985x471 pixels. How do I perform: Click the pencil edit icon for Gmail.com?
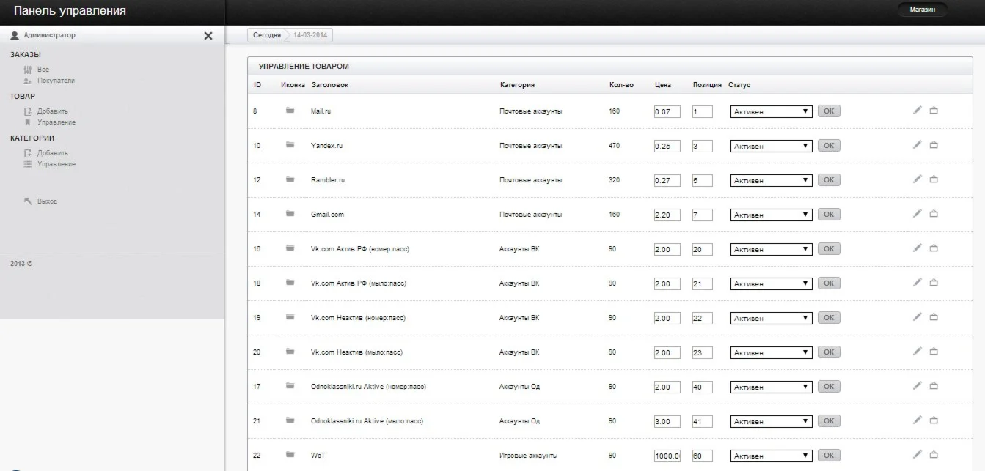coord(917,214)
